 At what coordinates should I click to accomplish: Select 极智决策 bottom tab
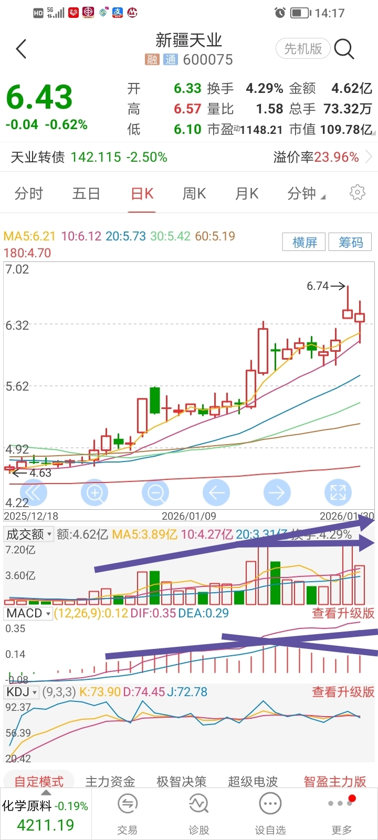(182, 781)
